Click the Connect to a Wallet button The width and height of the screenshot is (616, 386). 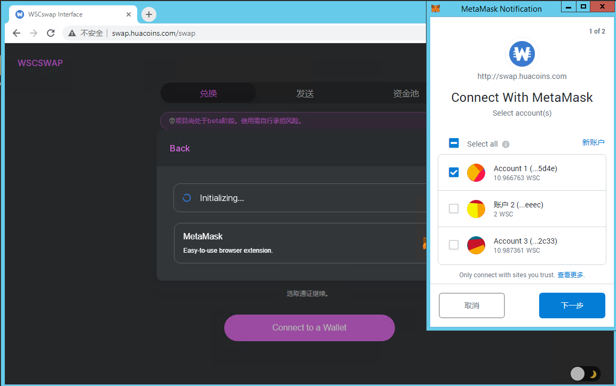[310, 327]
